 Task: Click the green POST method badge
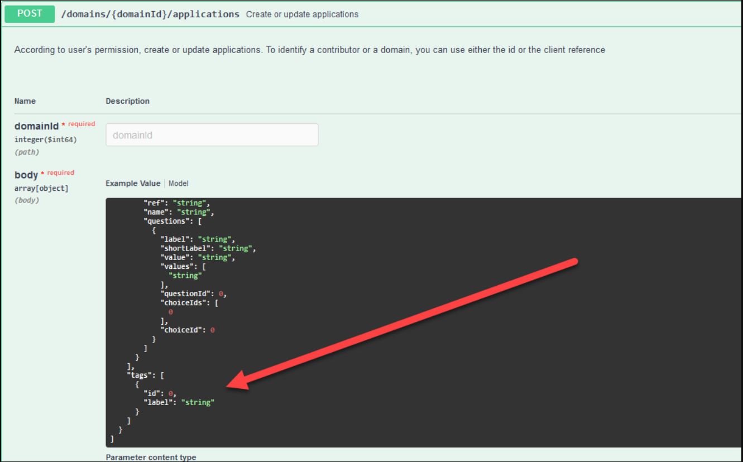point(30,14)
